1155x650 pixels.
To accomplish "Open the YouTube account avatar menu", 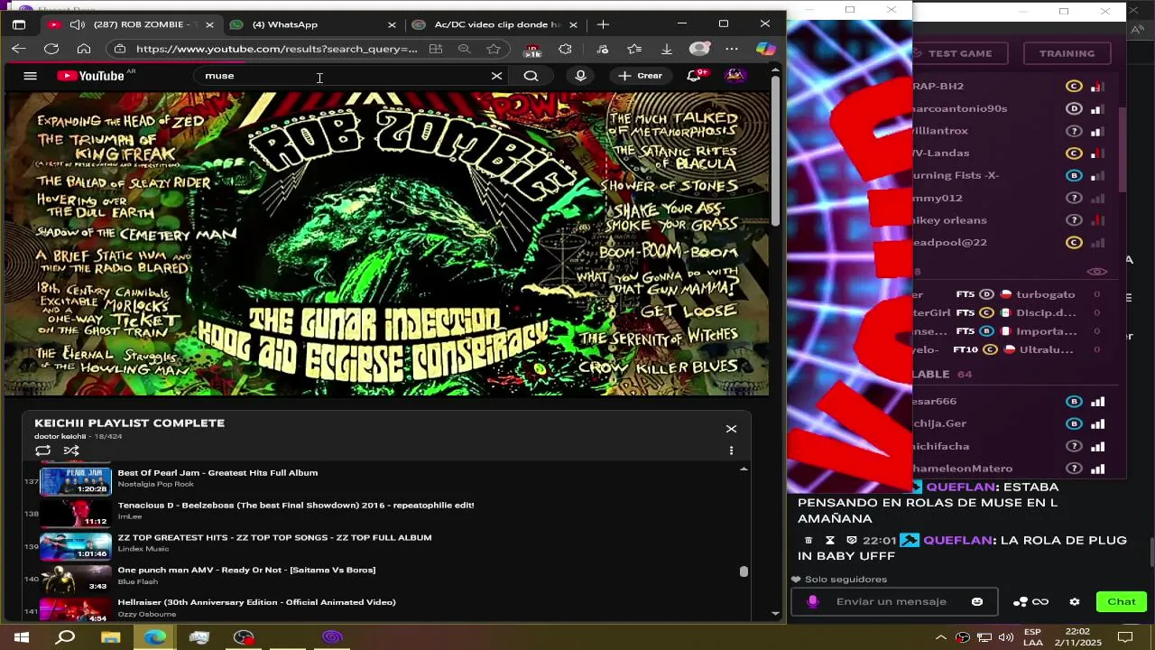I will (x=735, y=76).
